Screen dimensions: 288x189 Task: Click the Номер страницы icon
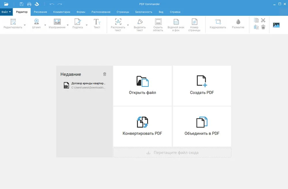coord(194,25)
